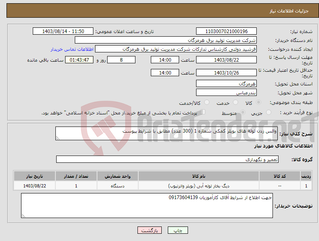Click the price validity date 1403/10/26 field
Screen dimensions: 319x241
pyautogui.click(x=226, y=73)
